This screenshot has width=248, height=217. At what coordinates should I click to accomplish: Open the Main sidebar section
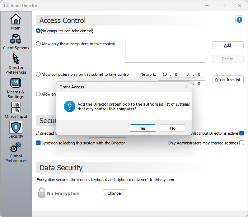[x=16, y=22]
